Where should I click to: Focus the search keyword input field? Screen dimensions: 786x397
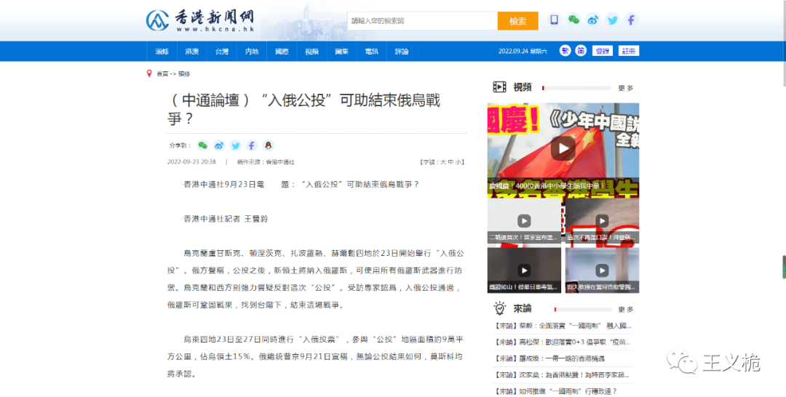coord(422,21)
